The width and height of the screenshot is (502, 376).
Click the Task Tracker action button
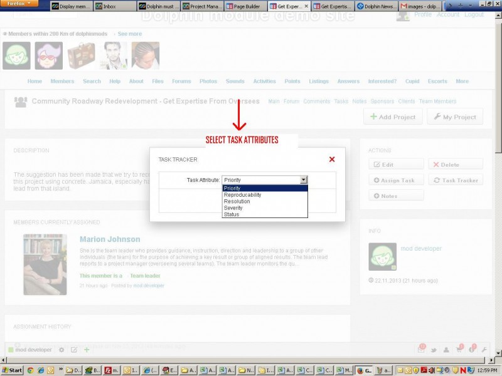456,180
